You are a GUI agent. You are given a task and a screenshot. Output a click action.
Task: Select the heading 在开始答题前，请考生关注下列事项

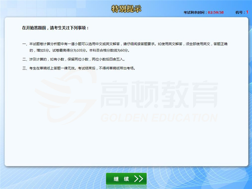coord(55,28)
